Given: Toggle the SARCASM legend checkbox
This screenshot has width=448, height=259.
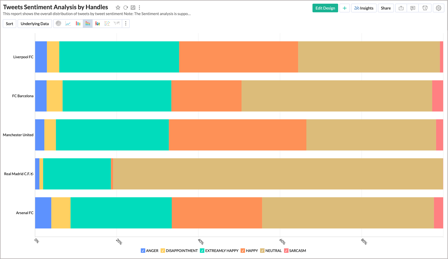Looking at the screenshot, I should point(286,251).
